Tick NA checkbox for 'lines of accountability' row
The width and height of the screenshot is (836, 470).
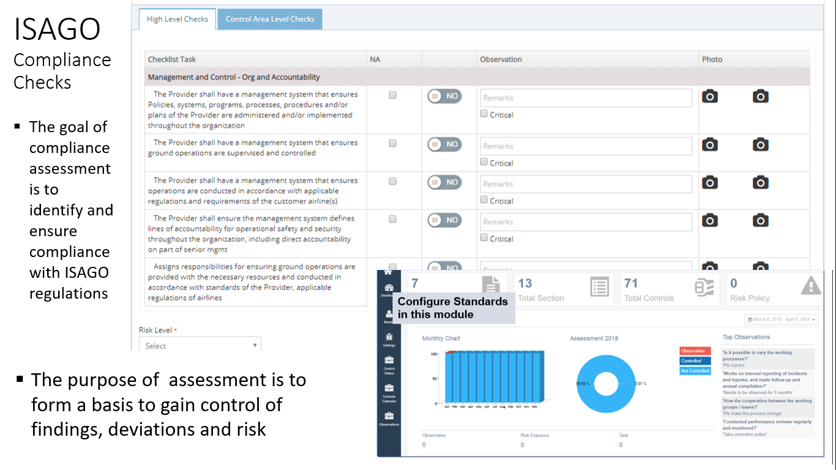(x=393, y=219)
